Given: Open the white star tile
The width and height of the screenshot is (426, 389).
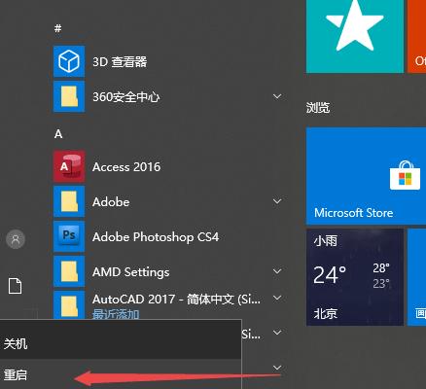Looking at the screenshot, I should tap(355, 36).
